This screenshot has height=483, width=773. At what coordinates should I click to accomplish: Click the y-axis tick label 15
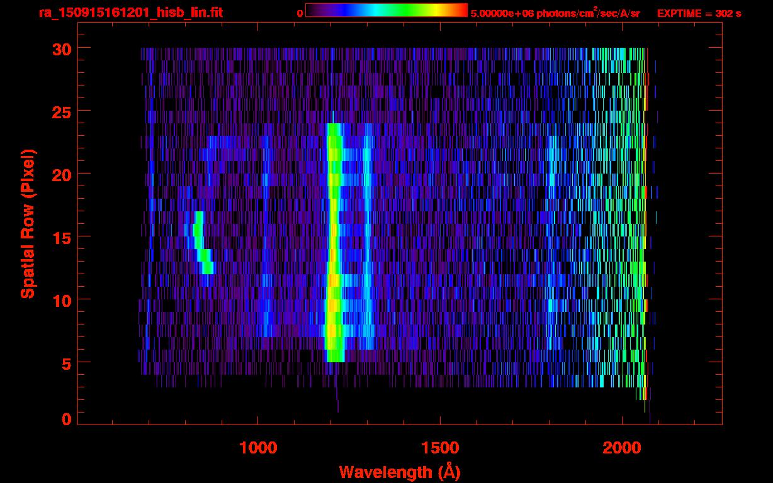pos(60,237)
